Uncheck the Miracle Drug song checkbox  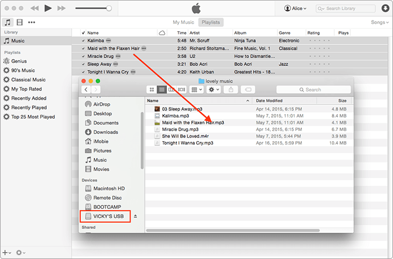pyautogui.click(x=83, y=56)
